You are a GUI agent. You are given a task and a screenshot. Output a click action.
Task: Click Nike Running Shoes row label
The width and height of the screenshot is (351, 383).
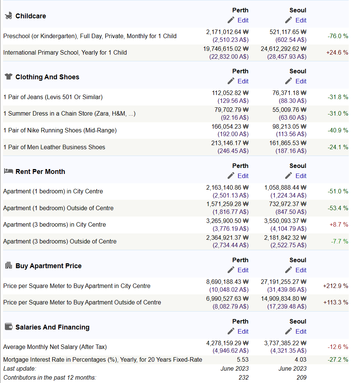pyautogui.click(x=60, y=130)
